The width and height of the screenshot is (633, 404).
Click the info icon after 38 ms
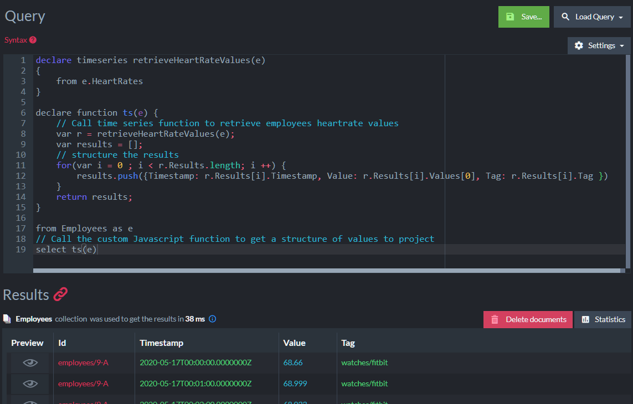pos(212,319)
